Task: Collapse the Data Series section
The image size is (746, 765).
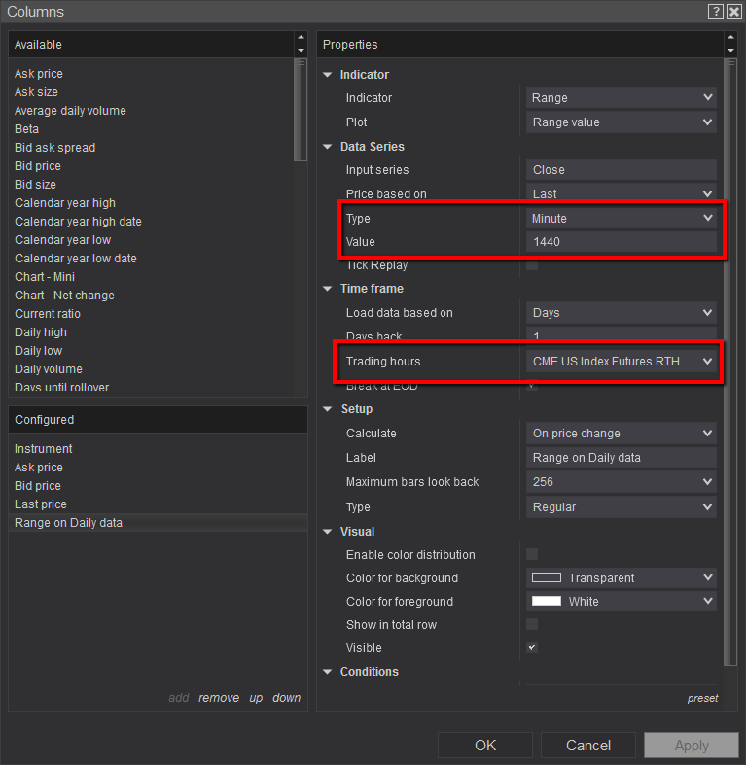Action: click(x=328, y=147)
